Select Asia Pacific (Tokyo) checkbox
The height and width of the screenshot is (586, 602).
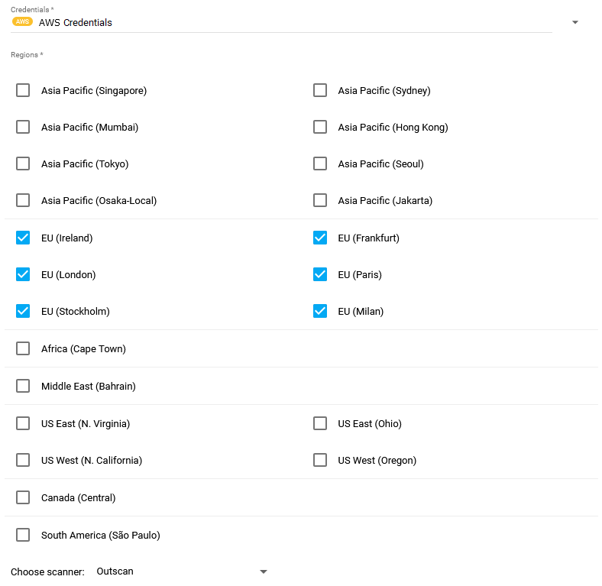23,164
